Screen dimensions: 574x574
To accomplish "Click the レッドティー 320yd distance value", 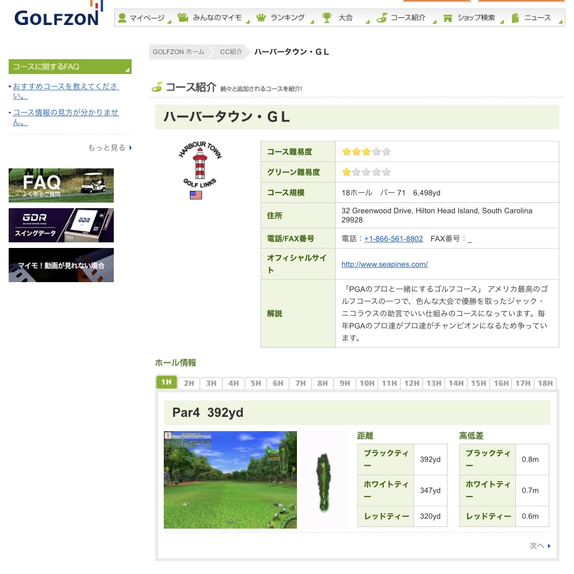I will click(430, 516).
